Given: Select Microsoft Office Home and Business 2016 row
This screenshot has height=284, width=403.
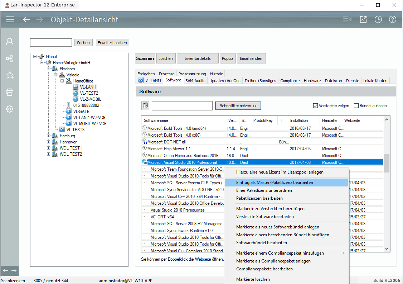Looking at the screenshot, I should 262,155.
